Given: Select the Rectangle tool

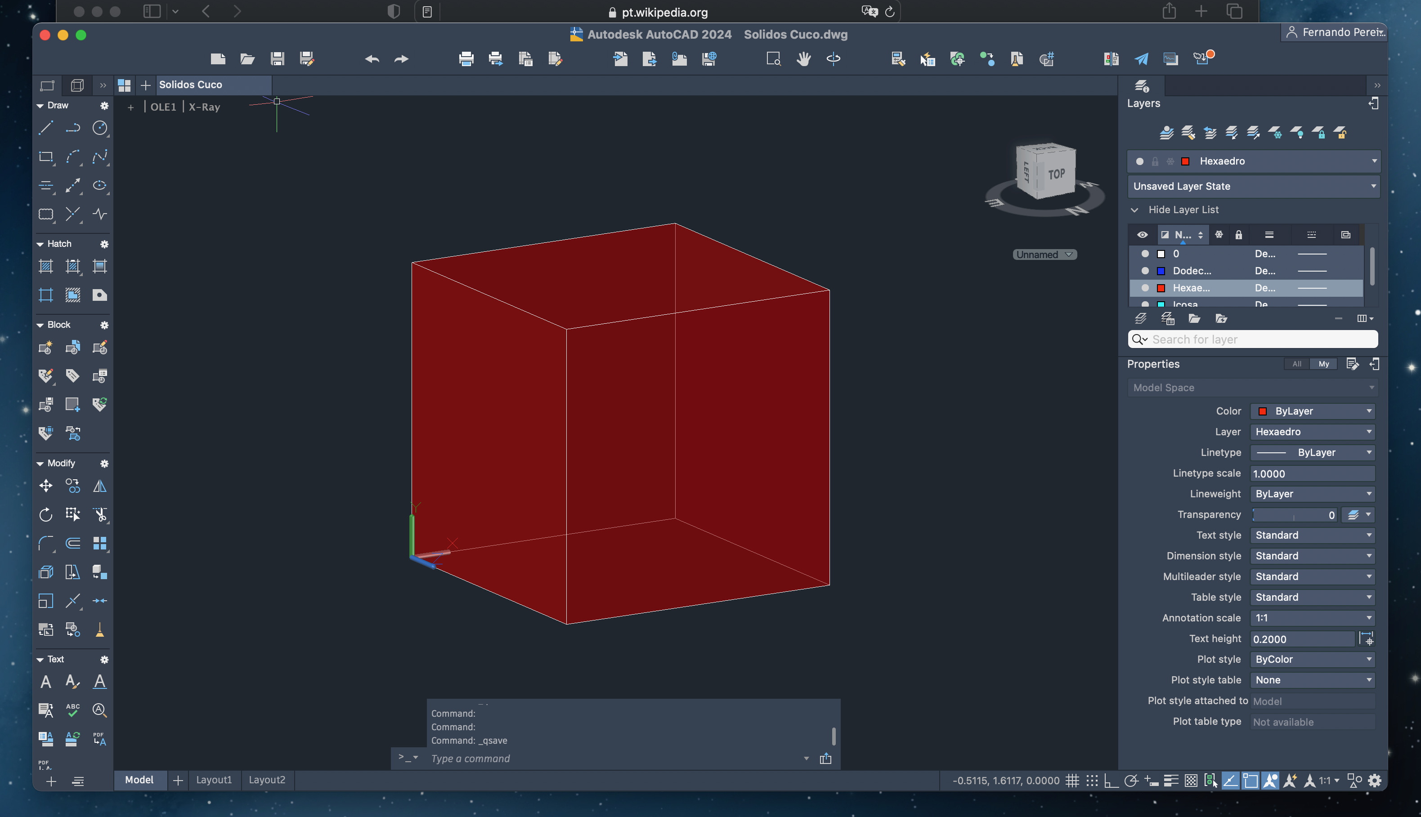Looking at the screenshot, I should [x=45, y=156].
